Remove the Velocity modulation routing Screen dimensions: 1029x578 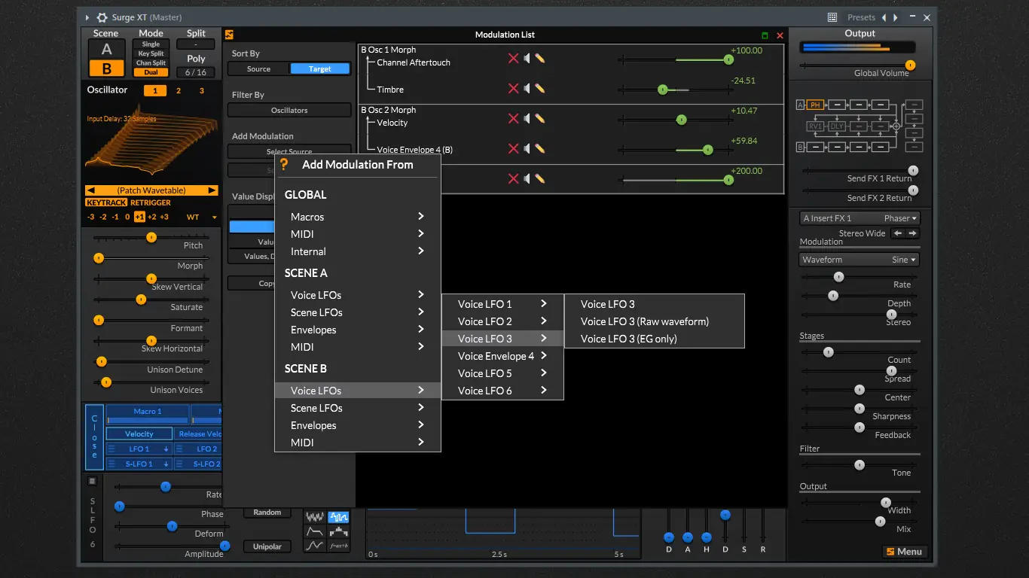coord(514,119)
